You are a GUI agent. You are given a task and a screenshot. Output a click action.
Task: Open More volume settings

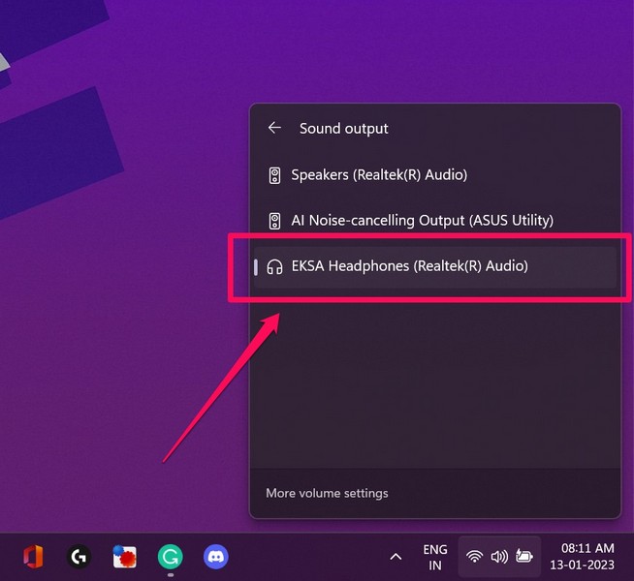tap(327, 493)
